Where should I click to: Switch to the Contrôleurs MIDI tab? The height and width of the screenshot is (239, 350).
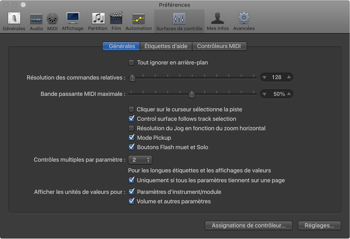[x=219, y=46]
